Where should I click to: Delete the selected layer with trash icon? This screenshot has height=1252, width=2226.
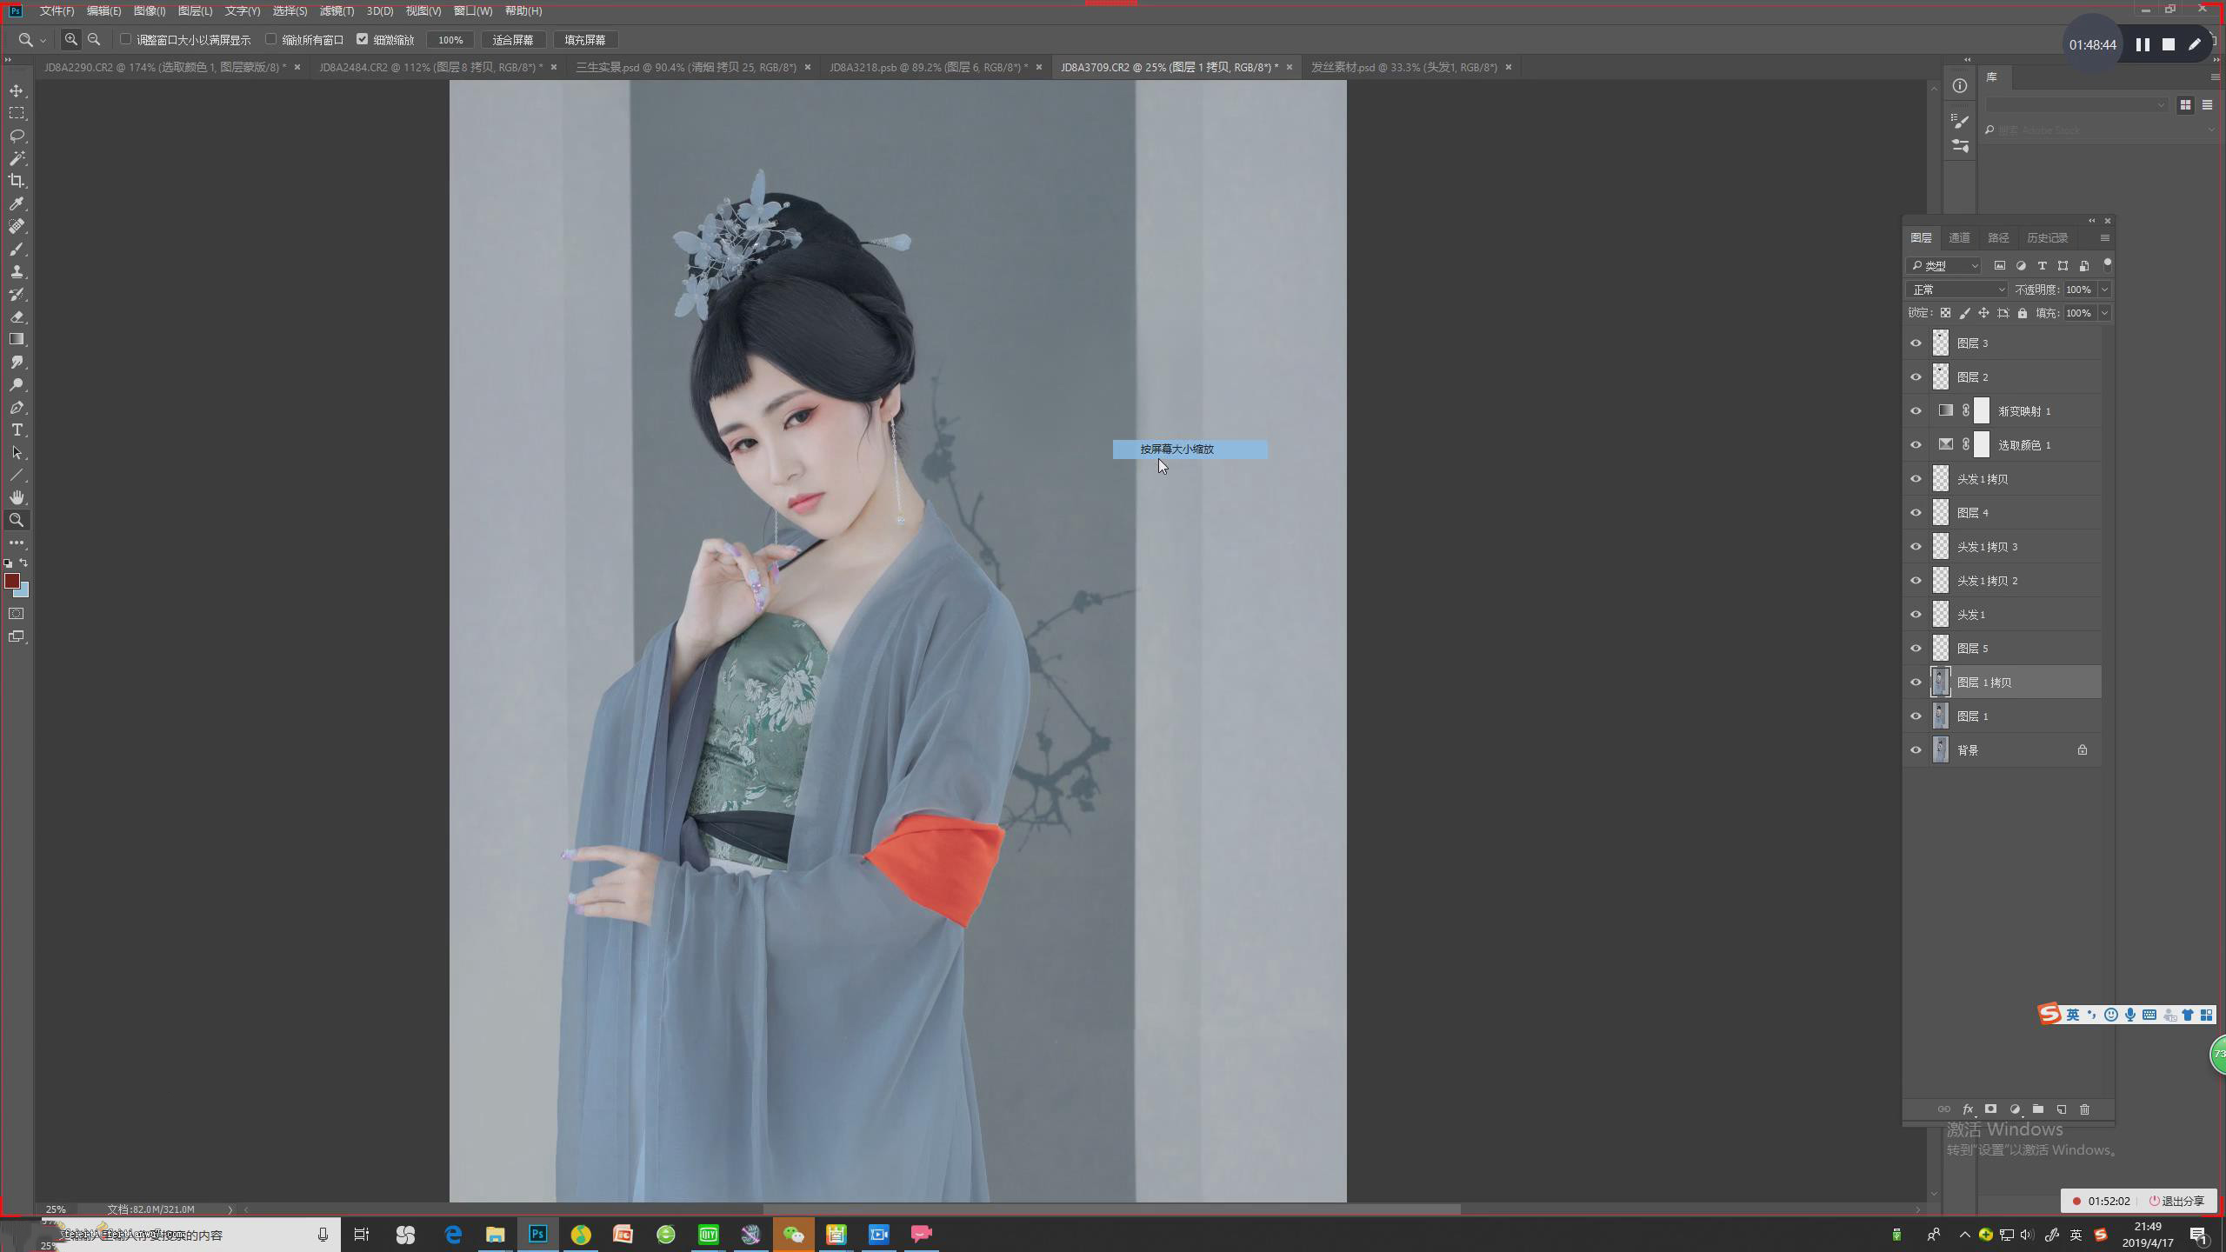point(2084,1109)
